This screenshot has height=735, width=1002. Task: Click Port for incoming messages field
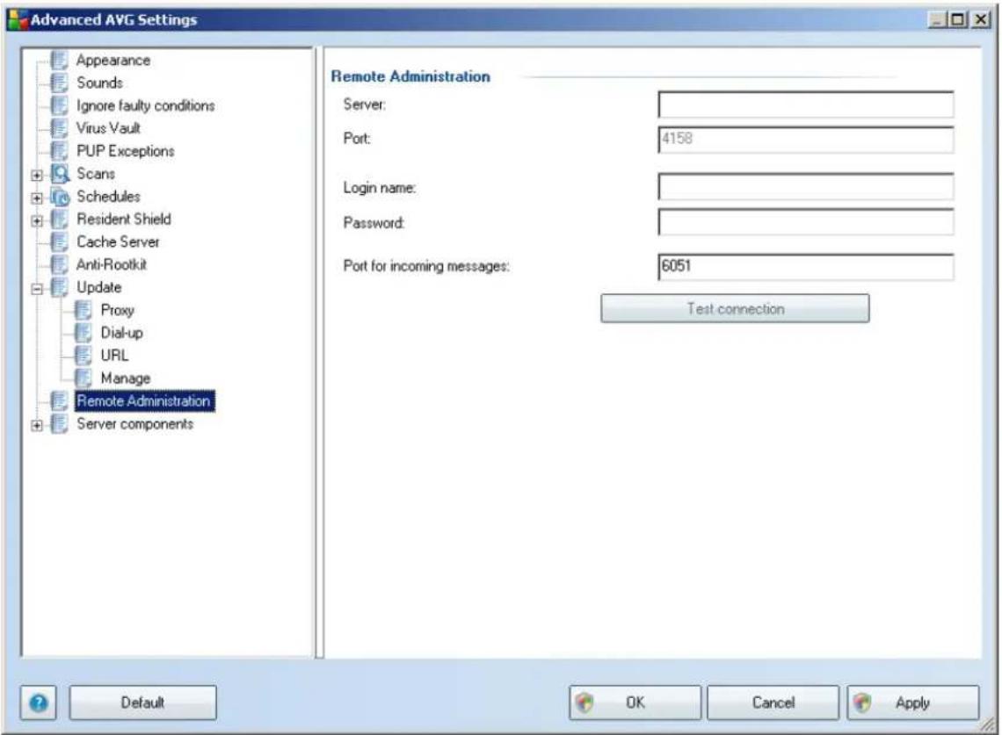click(x=806, y=266)
